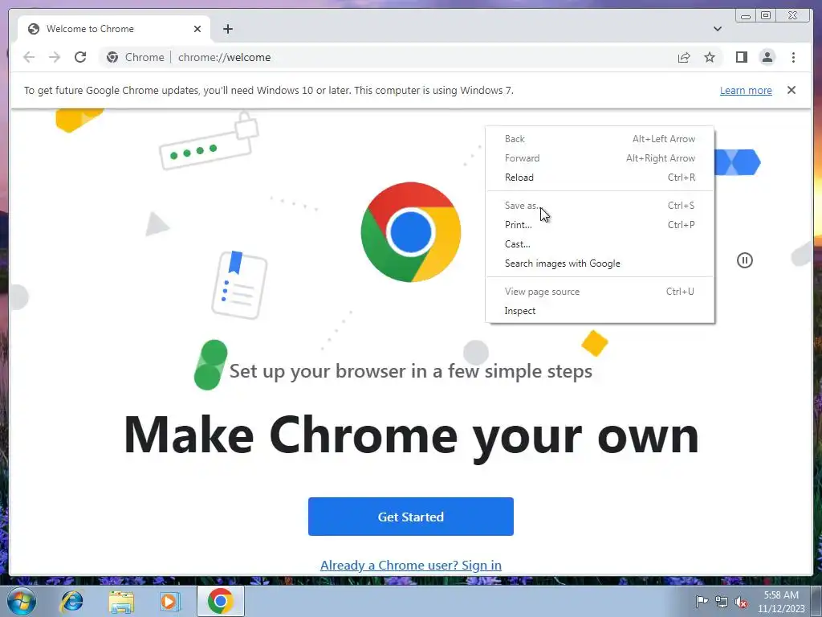Open the profile avatar button
Image resolution: width=822 pixels, height=617 pixels.
tap(767, 57)
